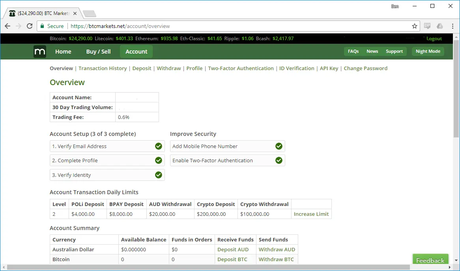Click the browser forward arrow
Image resolution: width=460 pixels, height=271 pixels.
tap(19, 26)
